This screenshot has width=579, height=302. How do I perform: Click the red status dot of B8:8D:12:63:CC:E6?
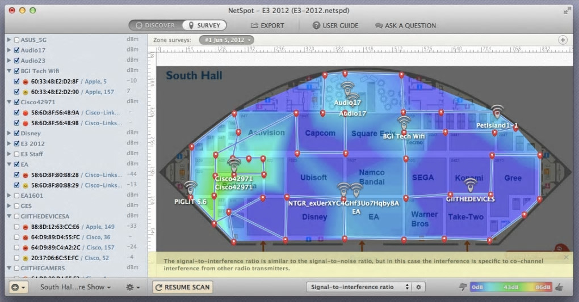point(26,227)
